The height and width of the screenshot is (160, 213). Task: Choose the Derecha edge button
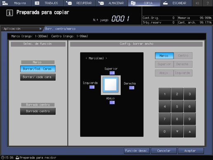pos(183,64)
